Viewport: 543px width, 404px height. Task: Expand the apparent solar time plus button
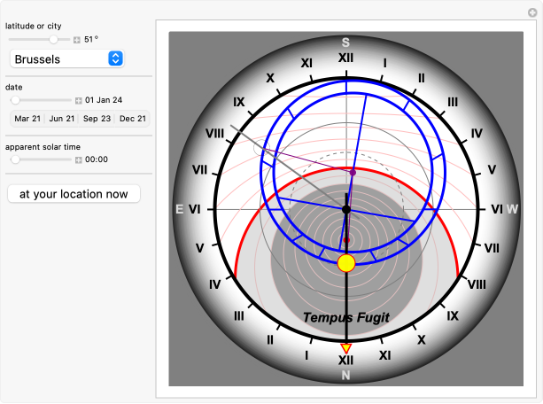click(x=79, y=159)
